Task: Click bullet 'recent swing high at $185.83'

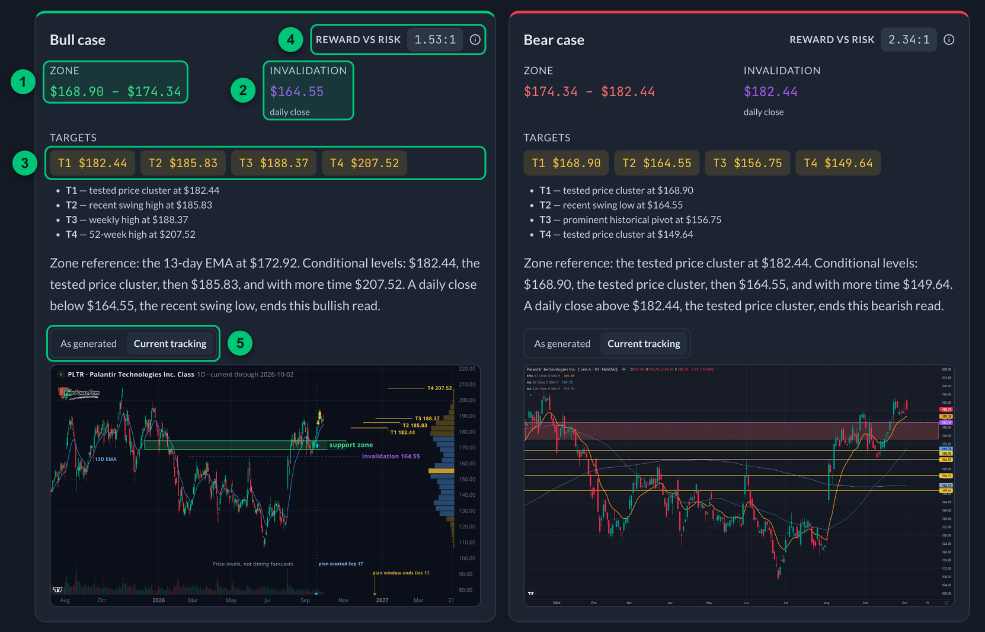Action: point(139,205)
